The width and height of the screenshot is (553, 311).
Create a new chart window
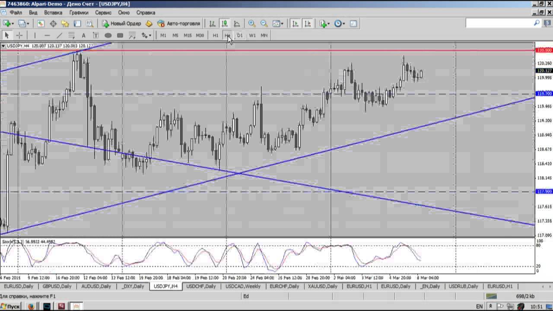point(7,24)
